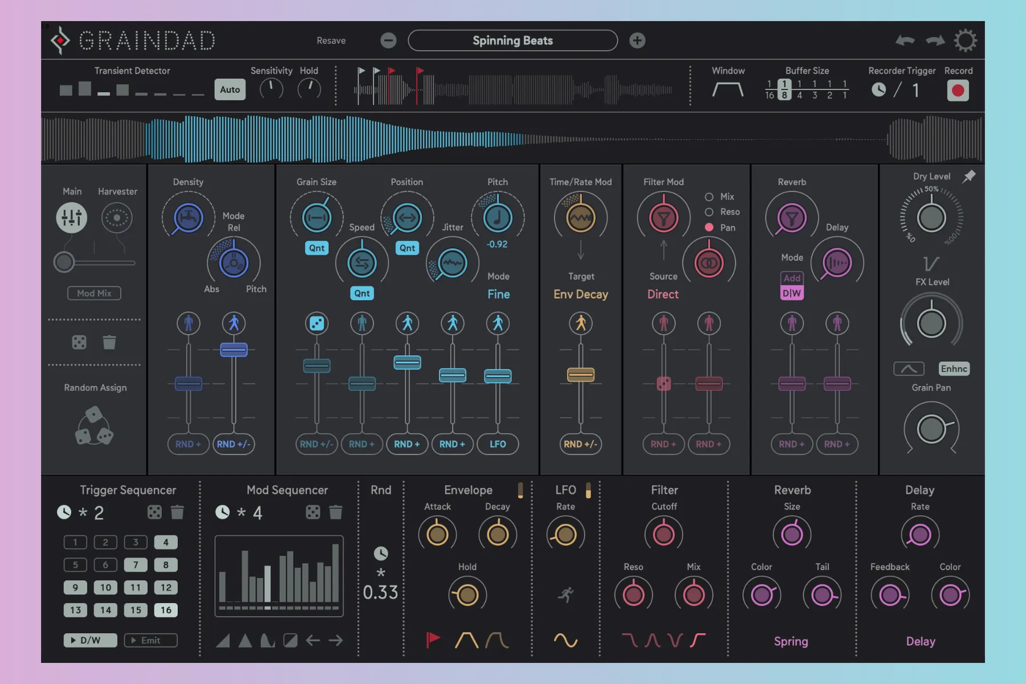Select the LFO sine wave shape
The image size is (1026, 684).
coord(565,641)
